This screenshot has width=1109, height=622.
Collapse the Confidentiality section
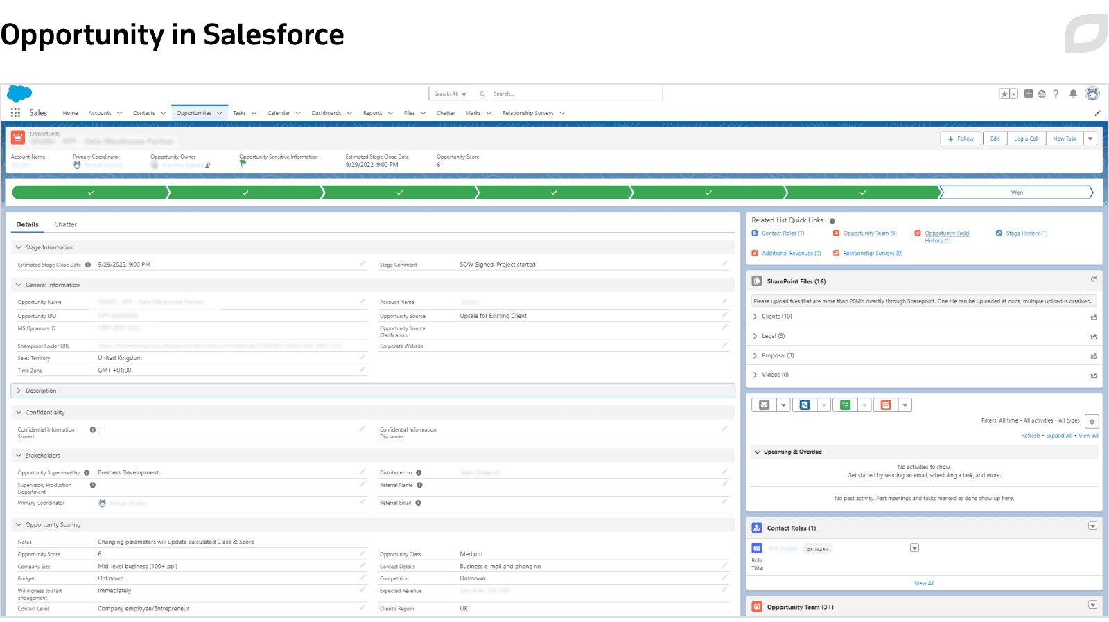19,412
